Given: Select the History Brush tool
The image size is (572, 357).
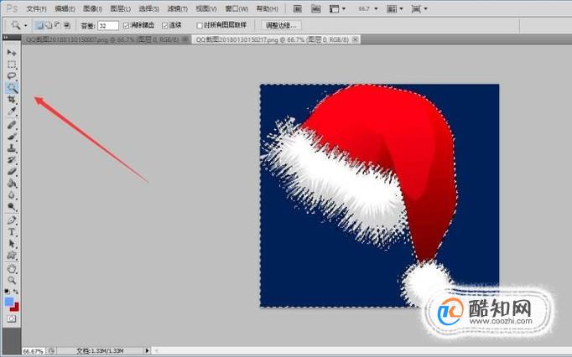Looking at the screenshot, I should point(12,160).
